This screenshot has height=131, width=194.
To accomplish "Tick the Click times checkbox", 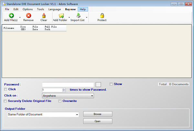I will click(5, 89).
